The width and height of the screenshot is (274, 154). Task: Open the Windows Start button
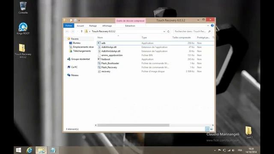pos(18,150)
